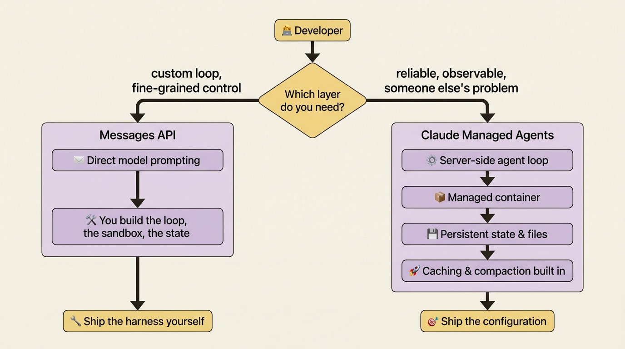Select the Managed container box
Image resolution: width=625 pixels, height=349 pixels.
click(x=487, y=197)
